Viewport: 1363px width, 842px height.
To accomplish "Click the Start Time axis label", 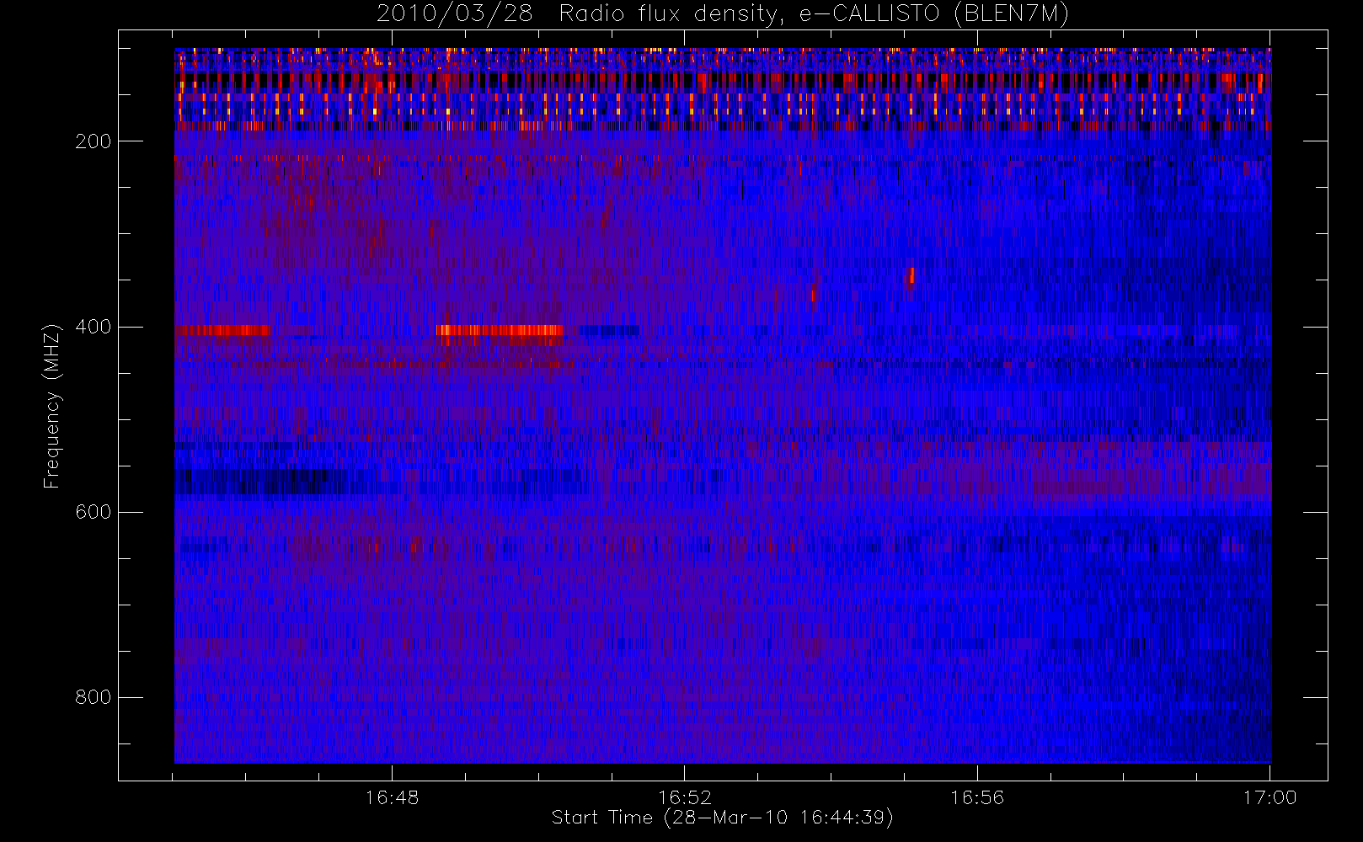I will point(722,818).
